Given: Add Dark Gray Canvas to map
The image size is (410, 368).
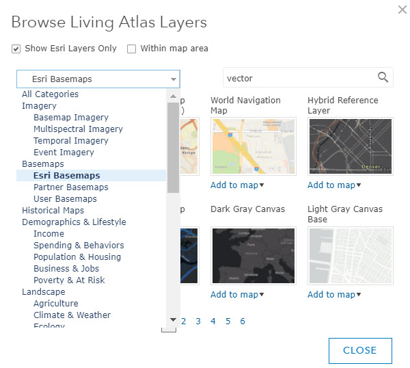Looking at the screenshot, I should pyautogui.click(x=237, y=294).
